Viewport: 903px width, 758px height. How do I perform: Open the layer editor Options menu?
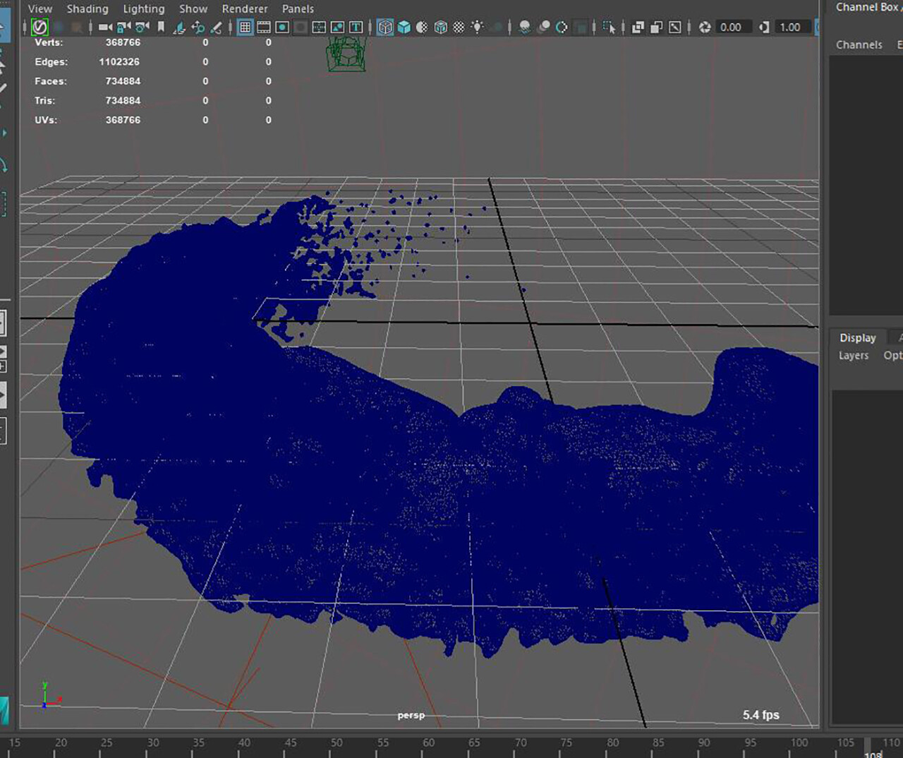coord(892,355)
